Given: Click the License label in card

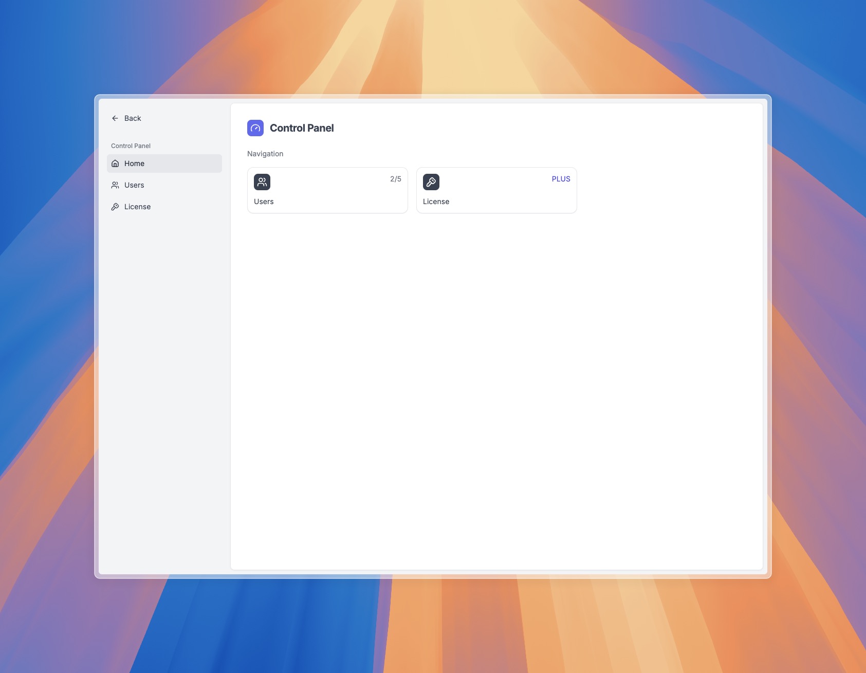Looking at the screenshot, I should (x=436, y=202).
